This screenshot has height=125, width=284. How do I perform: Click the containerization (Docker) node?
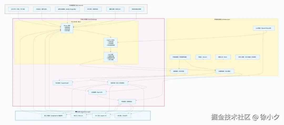203,57
